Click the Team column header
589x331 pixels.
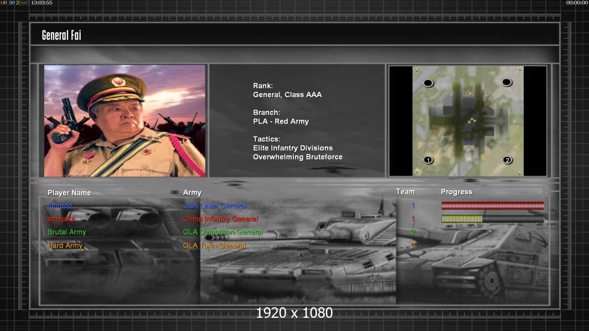[x=406, y=191]
